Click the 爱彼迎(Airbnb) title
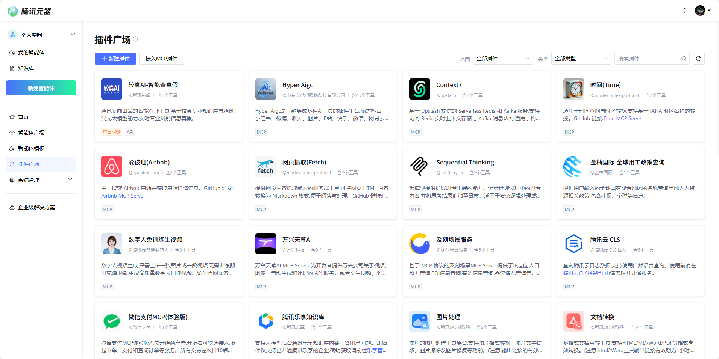This screenshot has height=359, width=719. pyautogui.click(x=149, y=162)
